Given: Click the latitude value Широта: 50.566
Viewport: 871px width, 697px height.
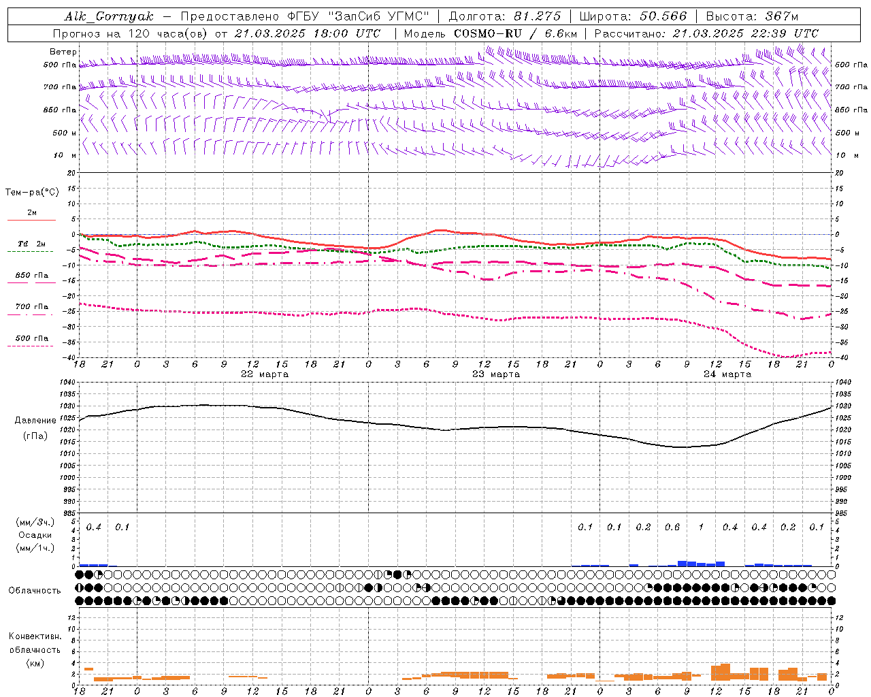Looking at the screenshot, I should coord(633,16).
